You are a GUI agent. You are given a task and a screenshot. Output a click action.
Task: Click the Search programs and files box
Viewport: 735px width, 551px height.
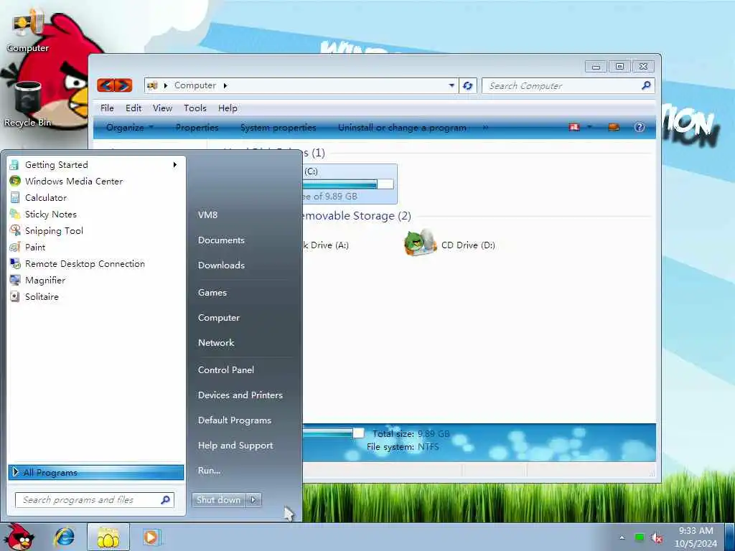tap(95, 500)
